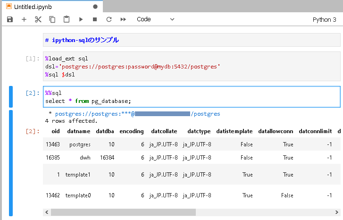The width and height of the screenshot is (343, 220).
Task: Click the encoding column header
Action: [x=132, y=131]
